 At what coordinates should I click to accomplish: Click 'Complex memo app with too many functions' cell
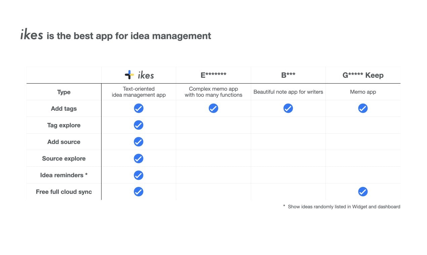pyautogui.click(x=213, y=92)
